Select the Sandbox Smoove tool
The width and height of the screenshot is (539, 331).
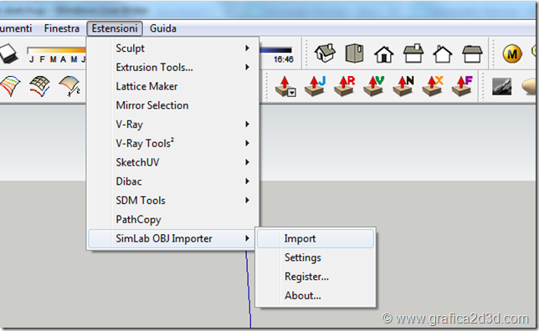69,86
